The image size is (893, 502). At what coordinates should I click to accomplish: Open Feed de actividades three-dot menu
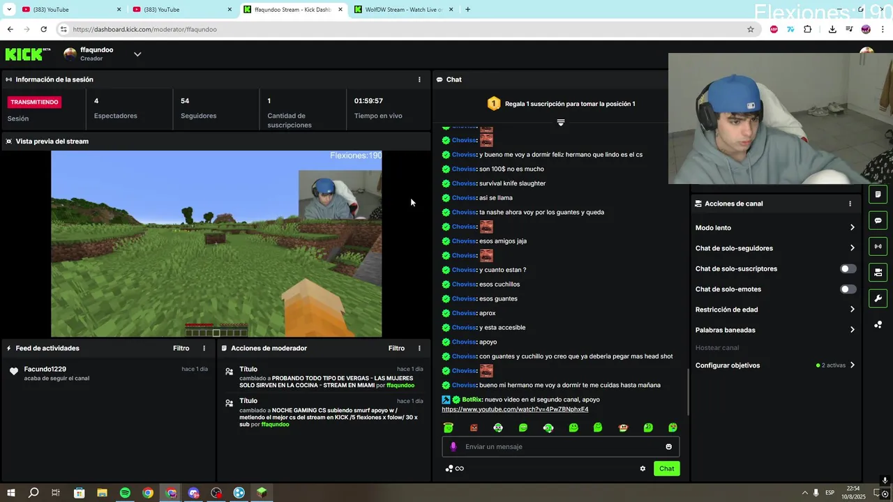pos(204,348)
